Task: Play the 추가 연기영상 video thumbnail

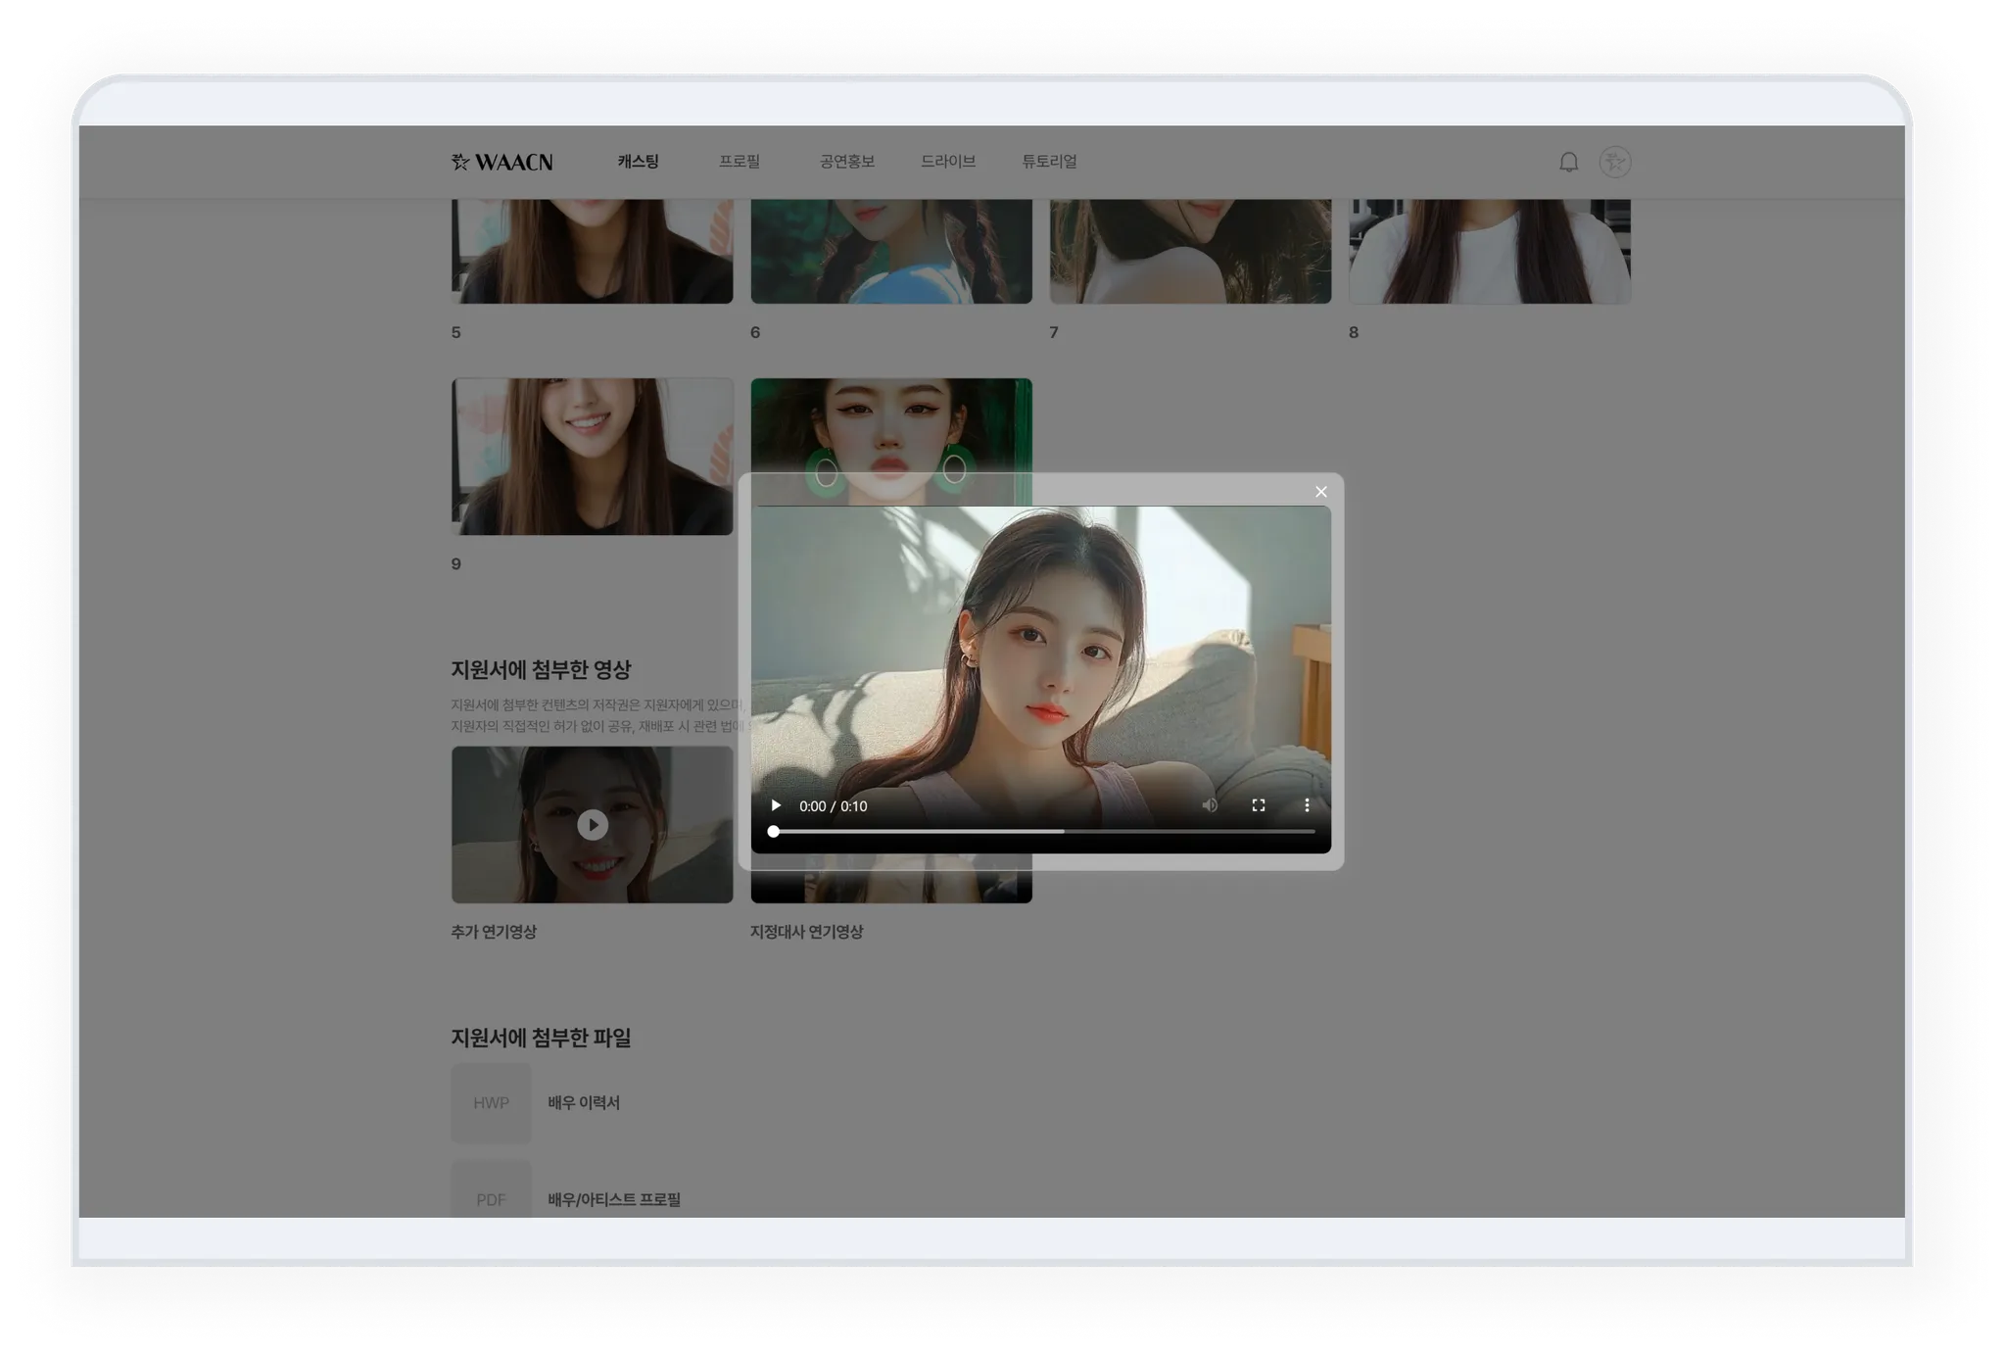Action: pyautogui.click(x=592, y=825)
